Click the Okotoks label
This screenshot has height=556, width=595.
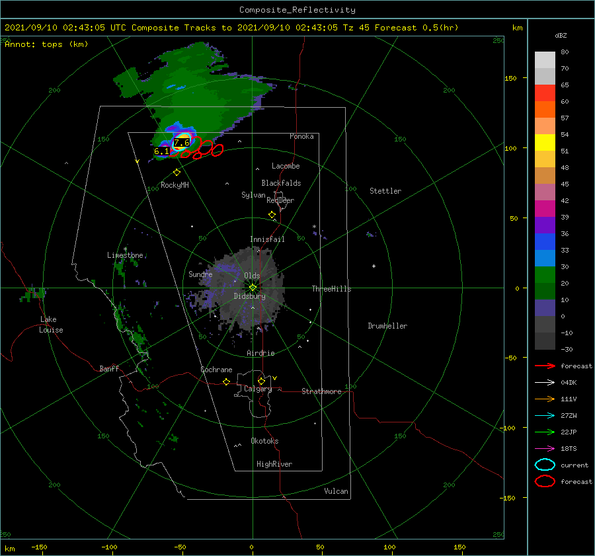click(264, 441)
